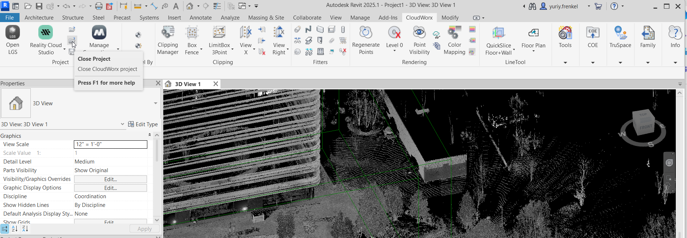Expand the Level 0 dropdown
This screenshot has width=687, height=238.
coord(395,51)
